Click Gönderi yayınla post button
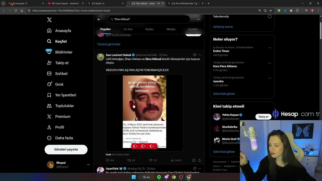 point(66,149)
